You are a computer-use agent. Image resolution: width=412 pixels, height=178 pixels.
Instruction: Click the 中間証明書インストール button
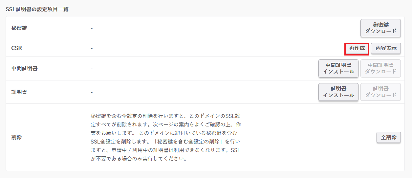point(338,68)
